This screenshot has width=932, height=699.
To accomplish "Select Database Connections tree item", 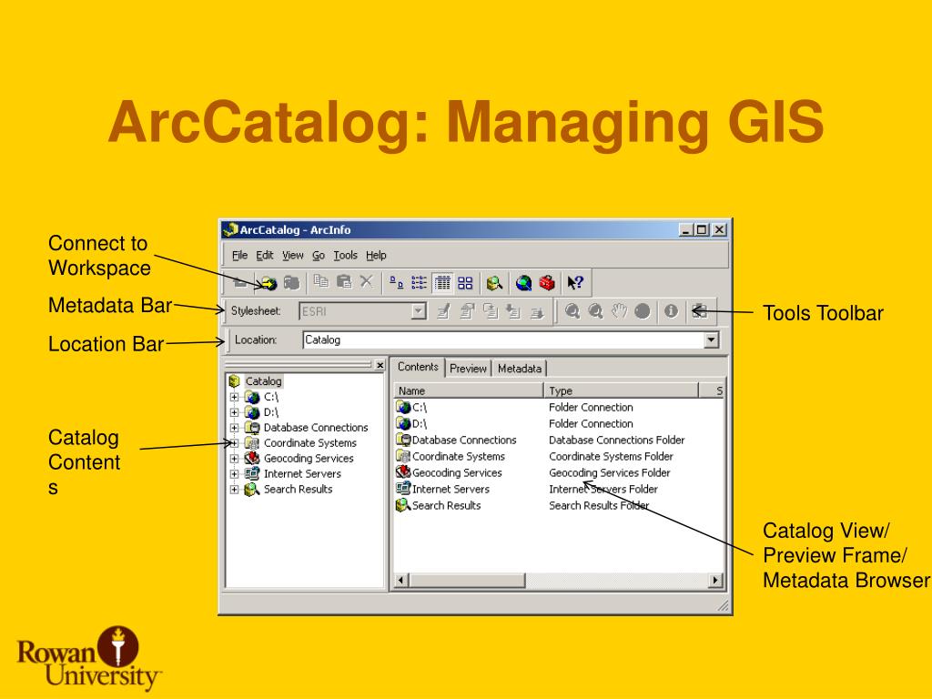I will (316, 428).
